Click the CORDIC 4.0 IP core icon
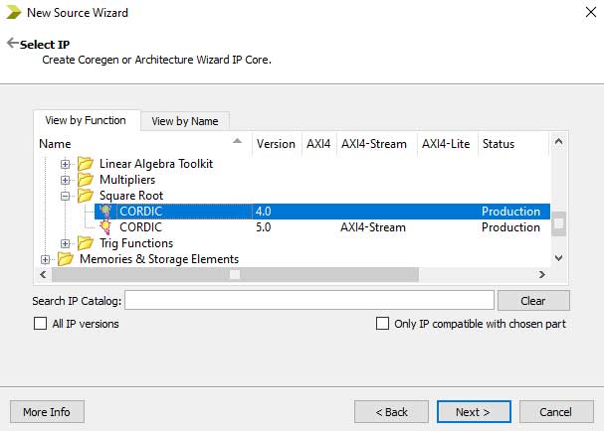The height and width of the screenshot is (431, 604). point(104,212)
